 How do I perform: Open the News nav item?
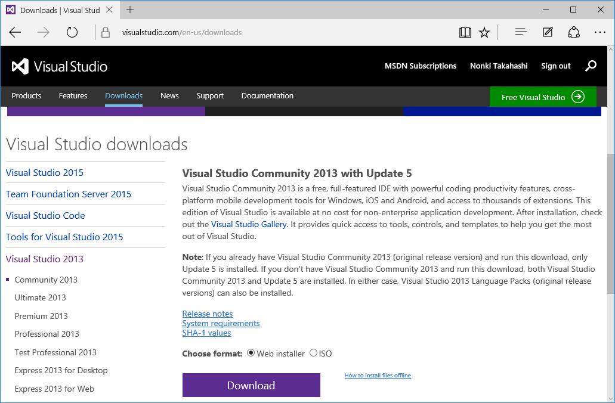[169, 96]
